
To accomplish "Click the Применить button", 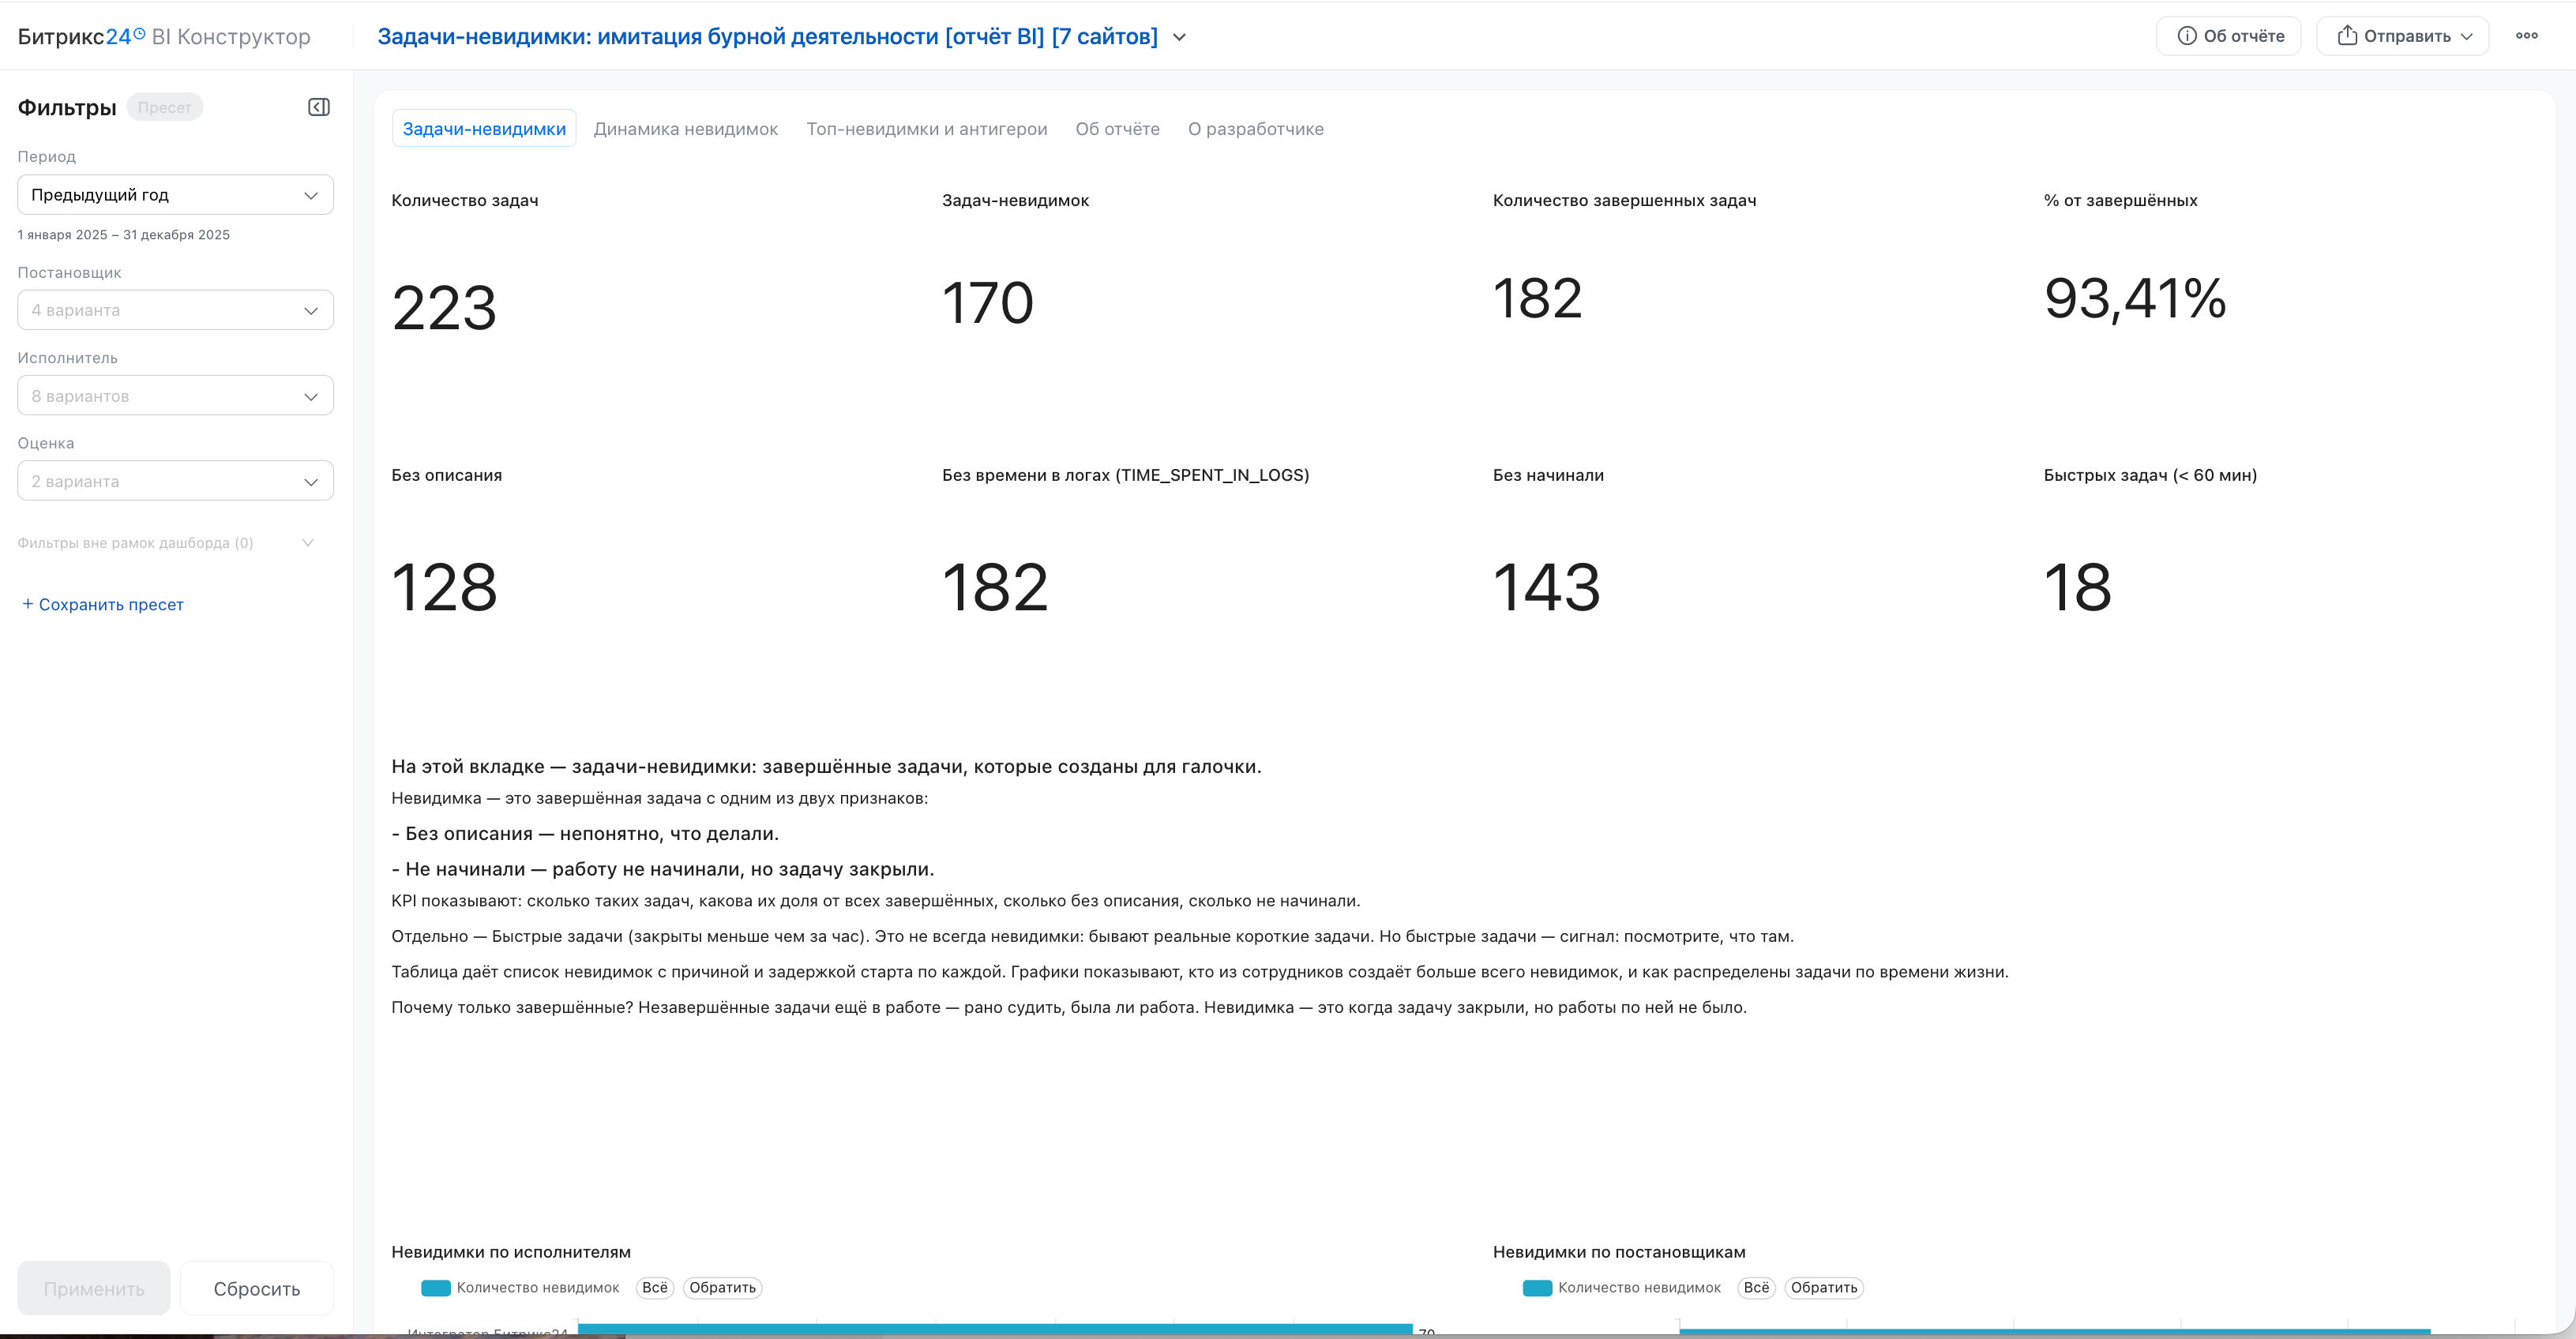I will [94, 1288].
